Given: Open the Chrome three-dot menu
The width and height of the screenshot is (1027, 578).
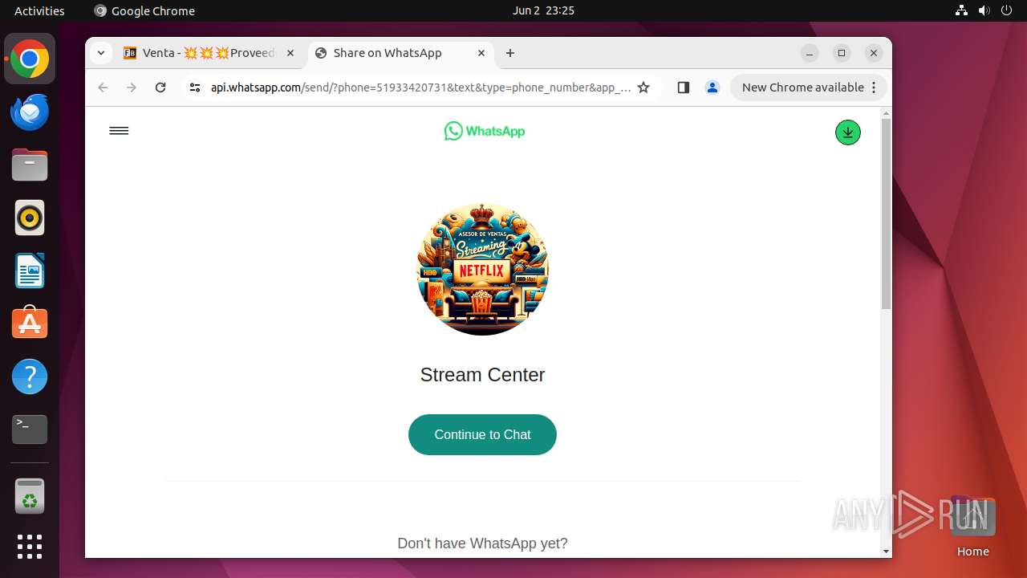Looking at the screenshot, I should 875,88.
